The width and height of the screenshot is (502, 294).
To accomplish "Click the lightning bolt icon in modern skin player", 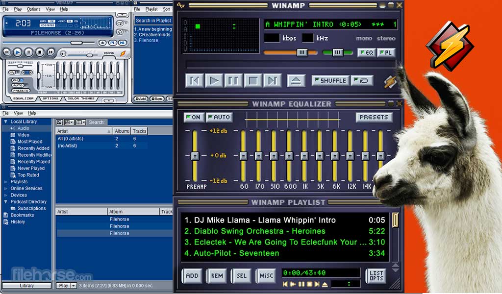I will [123, 54].
